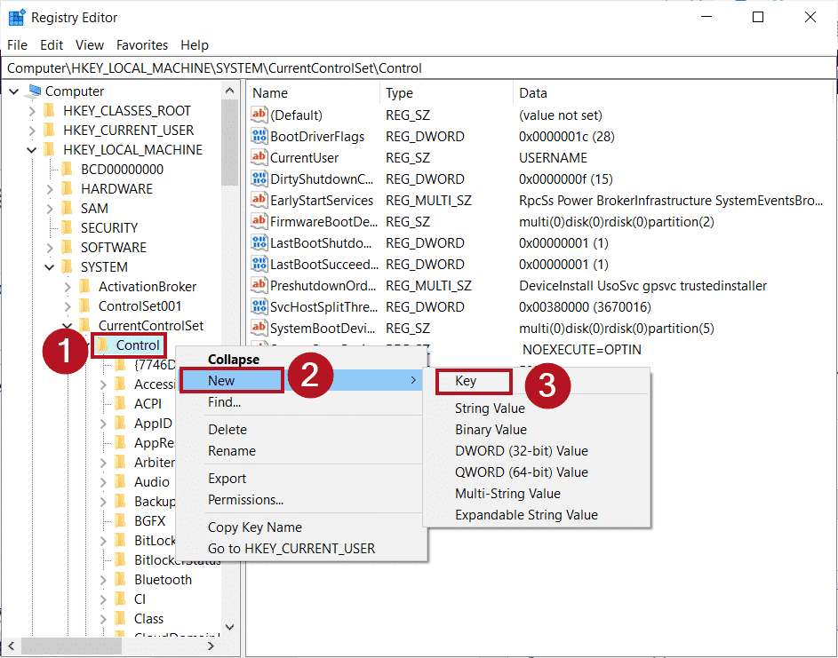Viewport: 838px width, 658px height.
Task: Click the Data column header
Action: pyautogui.click(x=673, y=93)
